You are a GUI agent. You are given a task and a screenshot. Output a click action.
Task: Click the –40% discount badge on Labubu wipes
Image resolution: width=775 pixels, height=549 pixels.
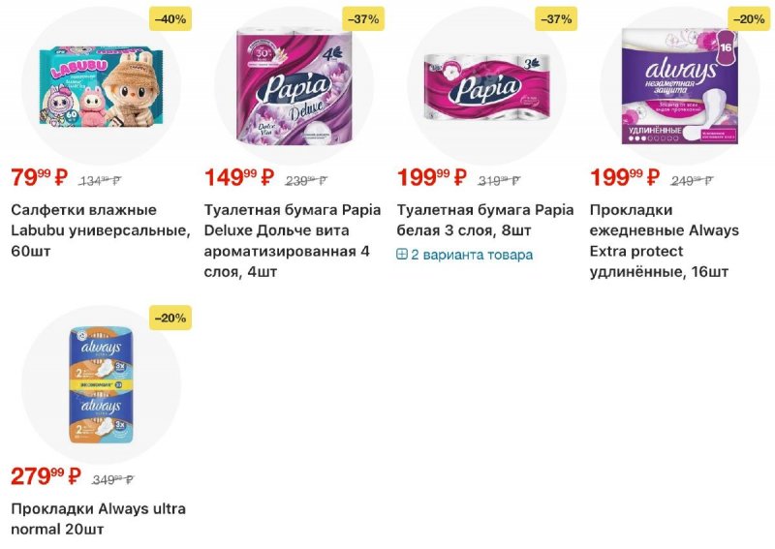point(170,18)
